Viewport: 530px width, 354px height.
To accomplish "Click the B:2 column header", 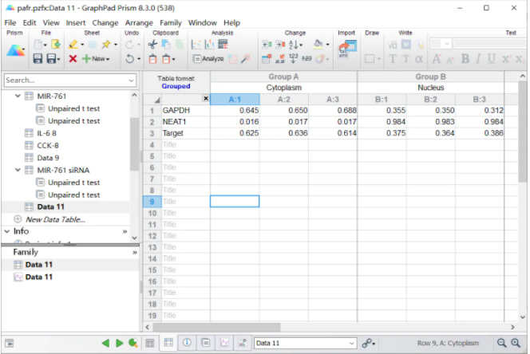I will (431, 100).
